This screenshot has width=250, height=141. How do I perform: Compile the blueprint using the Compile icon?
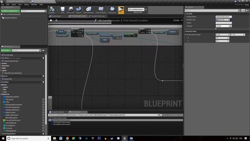(x=52, y=9)
